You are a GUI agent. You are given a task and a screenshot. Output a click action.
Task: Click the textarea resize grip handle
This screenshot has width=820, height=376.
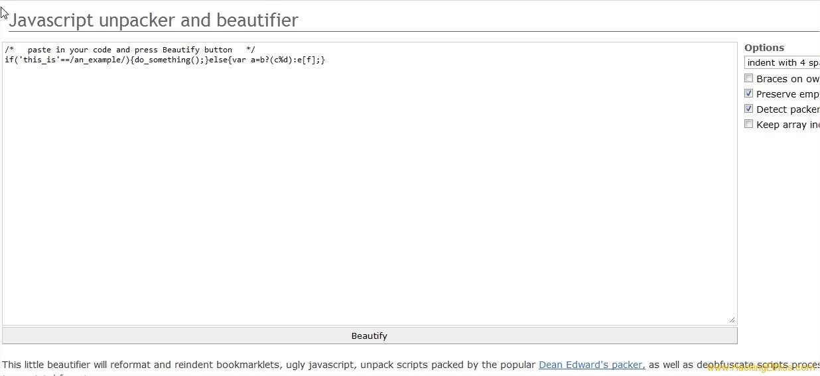[732, 320]
